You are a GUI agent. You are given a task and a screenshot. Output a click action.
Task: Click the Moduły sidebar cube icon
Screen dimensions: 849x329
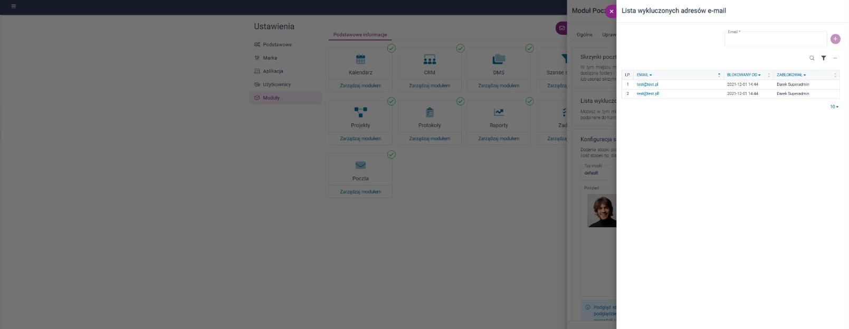tap(257, 98)
